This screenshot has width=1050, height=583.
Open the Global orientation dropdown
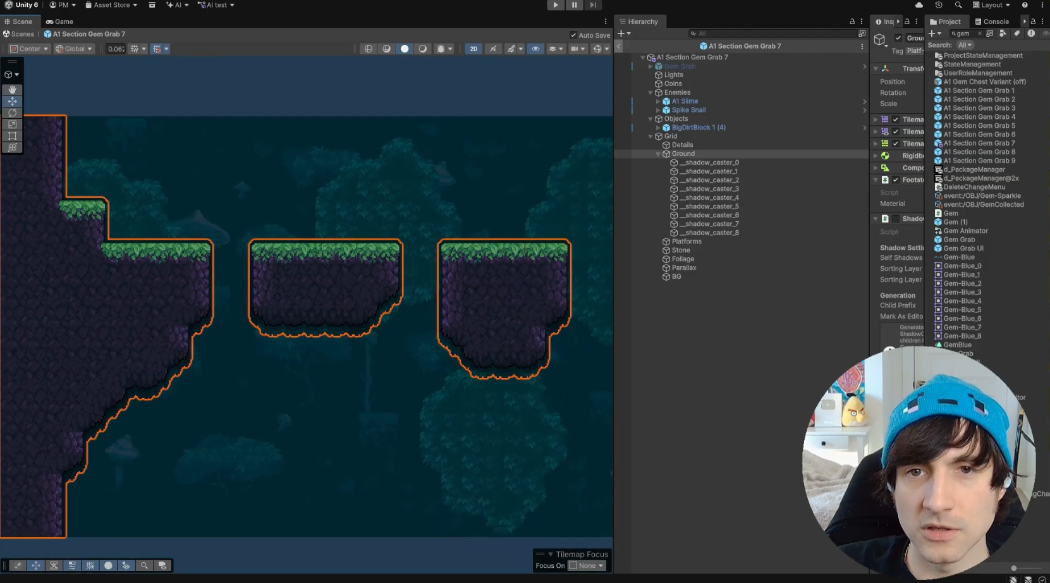(74, 49)
